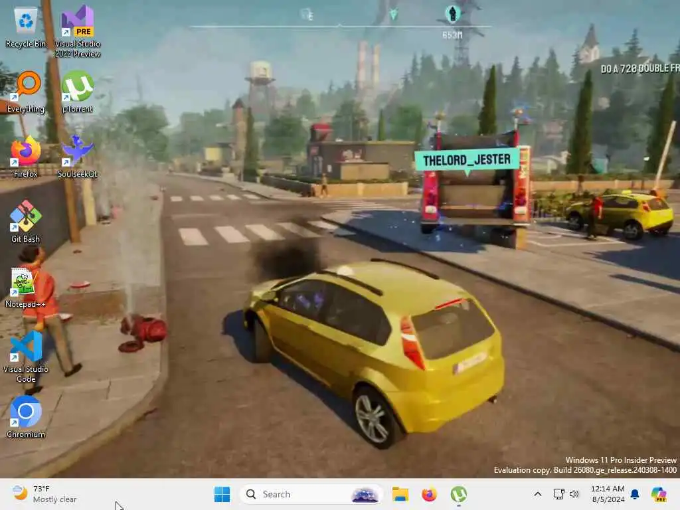Click the THELORD_JESTER player name tag

tap(467, 161)
